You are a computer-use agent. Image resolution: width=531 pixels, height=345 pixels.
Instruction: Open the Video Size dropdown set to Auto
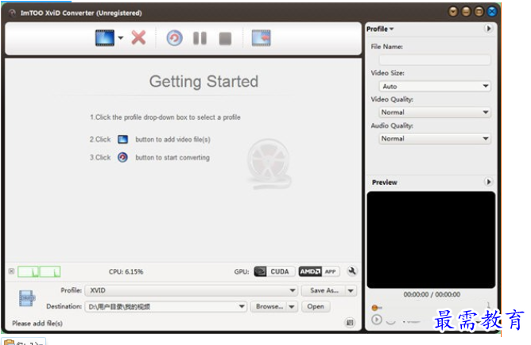435,86
